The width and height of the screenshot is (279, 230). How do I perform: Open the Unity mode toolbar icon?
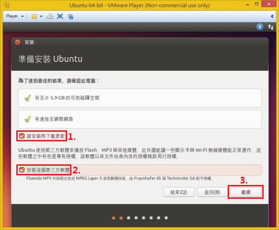70,17
